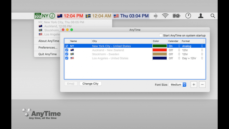The width and height of the screenshot is (229, 129).
Task: Change Calendar setting for Stockholm
Action: point(174,54)
